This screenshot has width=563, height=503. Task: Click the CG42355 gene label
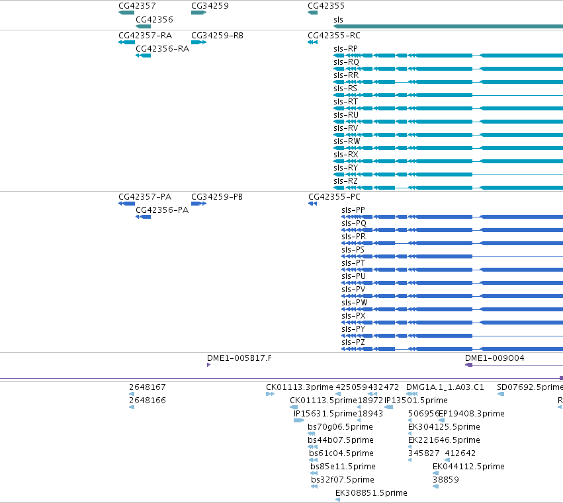coord(326,6)
